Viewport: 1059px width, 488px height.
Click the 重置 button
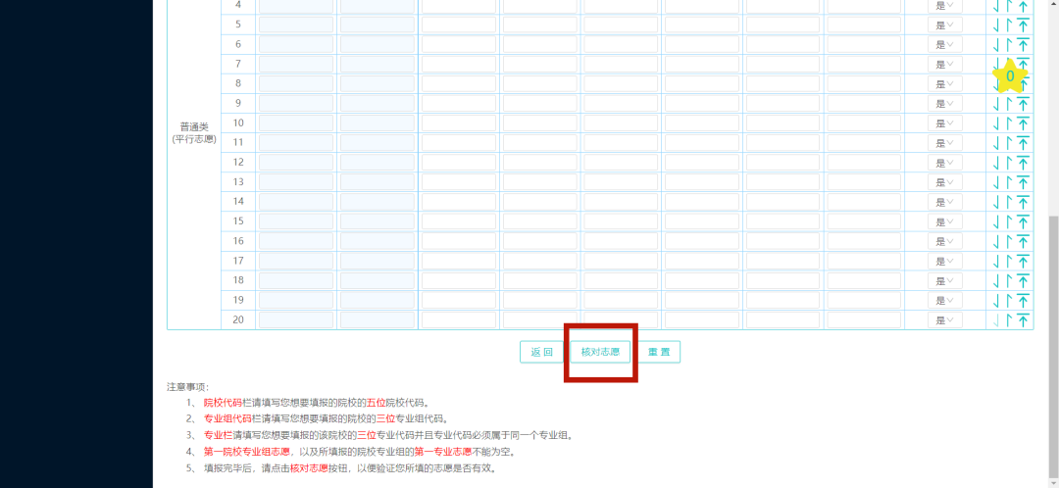coord(659,352)
